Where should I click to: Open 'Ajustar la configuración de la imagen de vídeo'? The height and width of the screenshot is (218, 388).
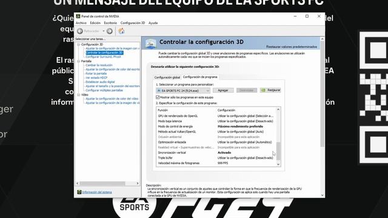pos(113,103)
